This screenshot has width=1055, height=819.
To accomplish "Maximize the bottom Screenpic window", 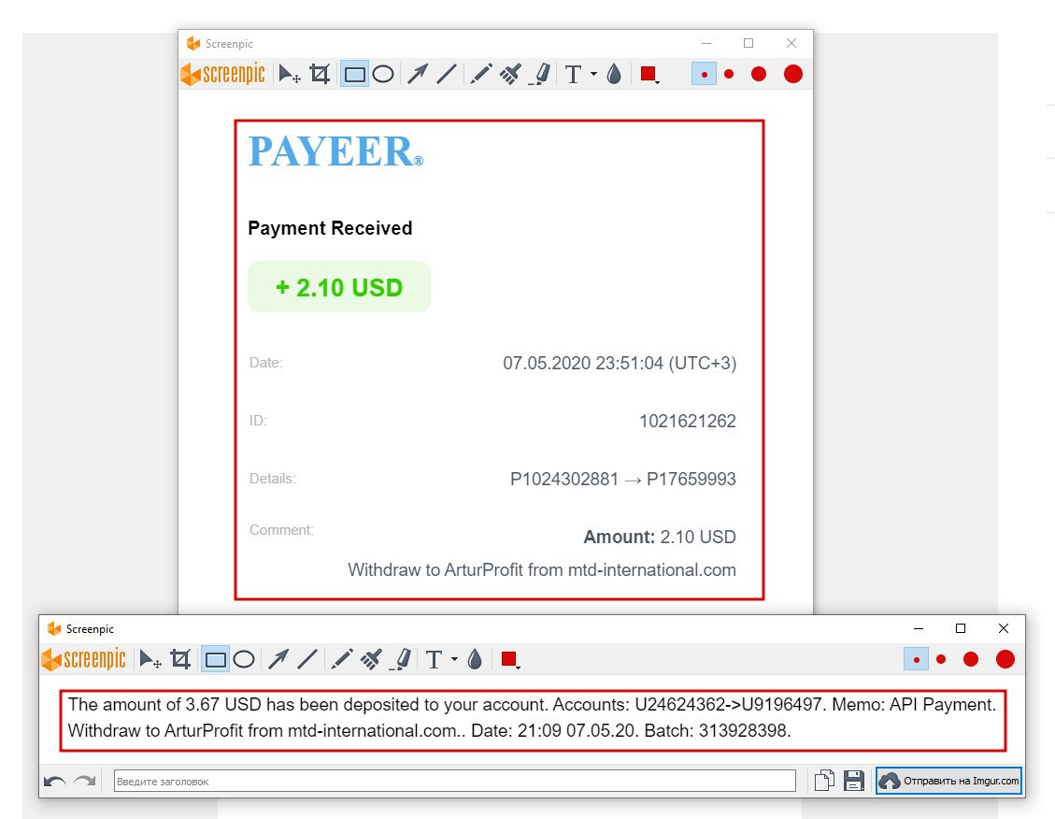I will 961,628.
